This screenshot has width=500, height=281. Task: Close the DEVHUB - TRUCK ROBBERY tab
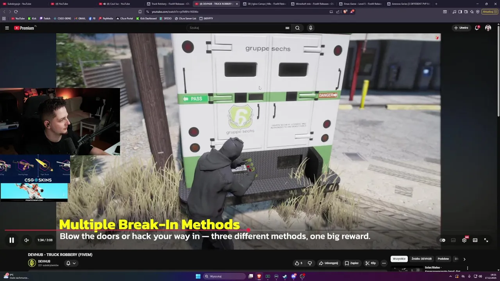(x=237, y=4)
